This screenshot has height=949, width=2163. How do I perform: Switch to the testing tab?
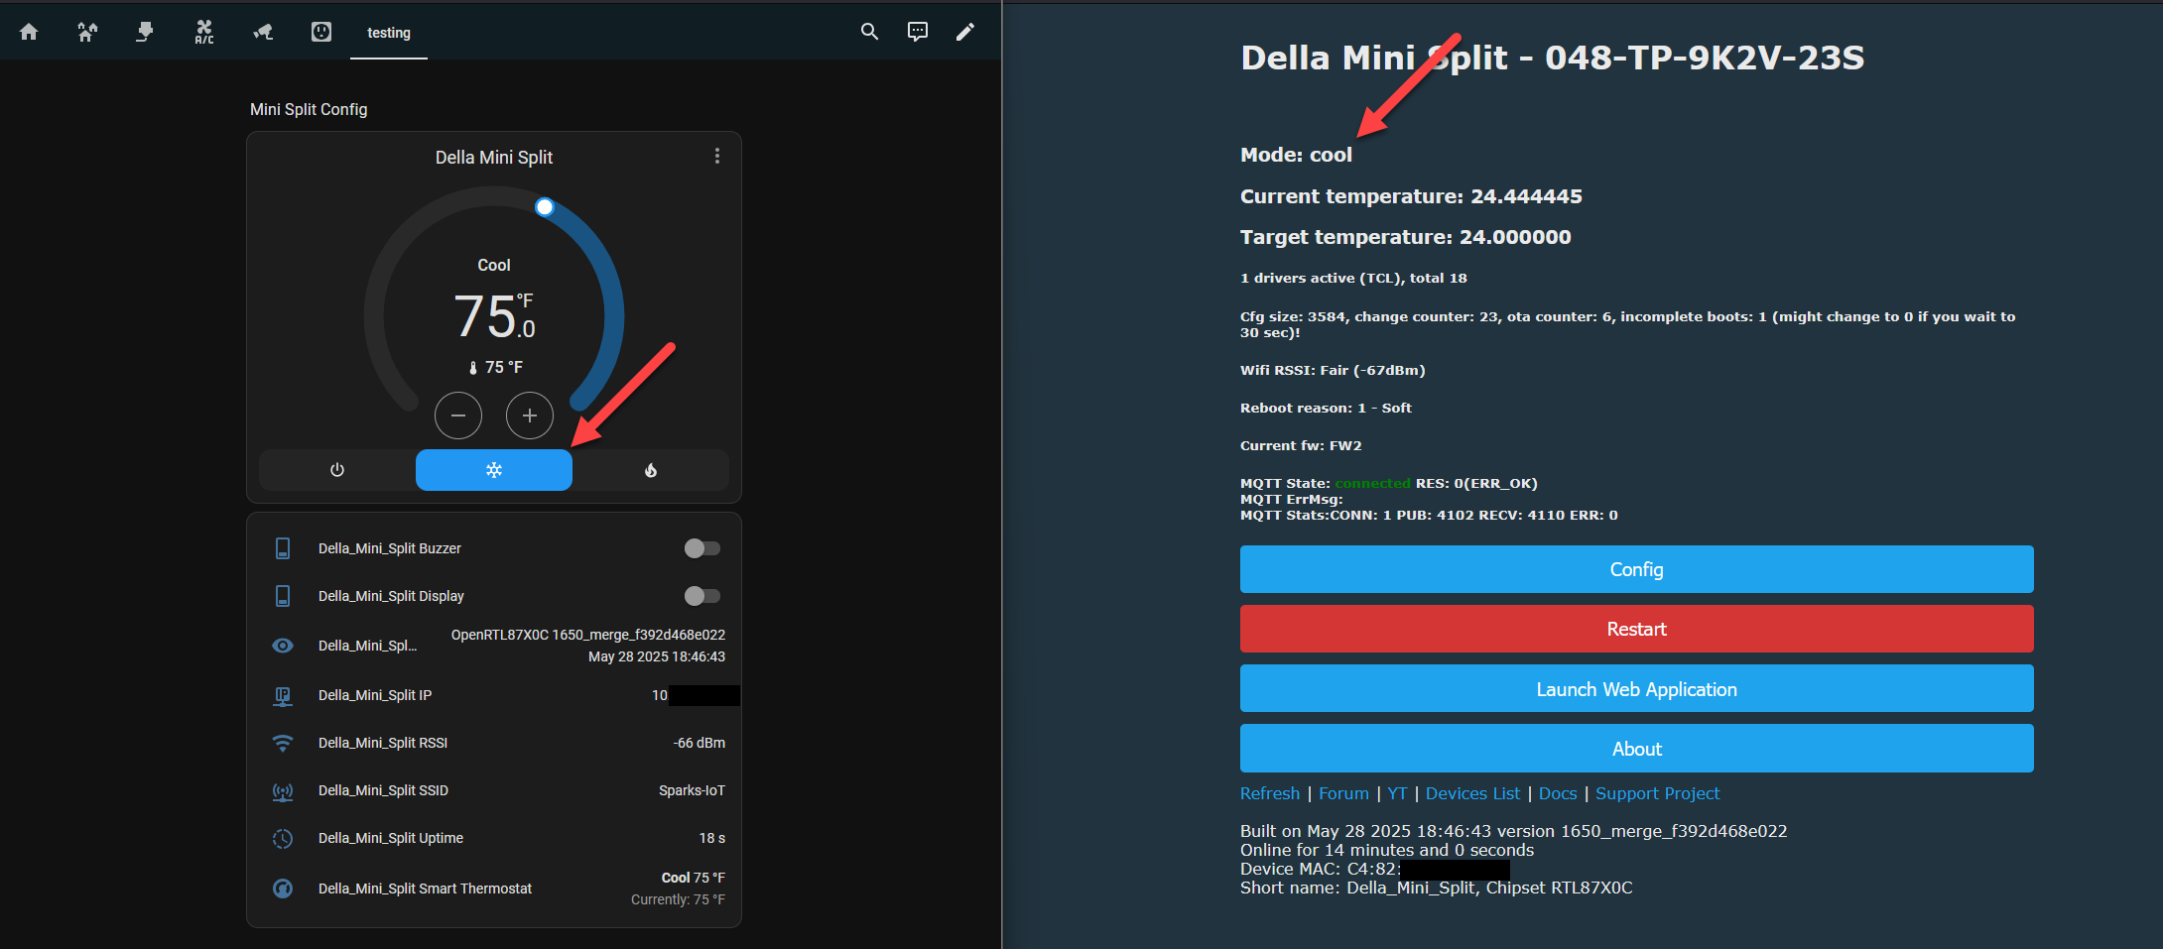(389, 33)
